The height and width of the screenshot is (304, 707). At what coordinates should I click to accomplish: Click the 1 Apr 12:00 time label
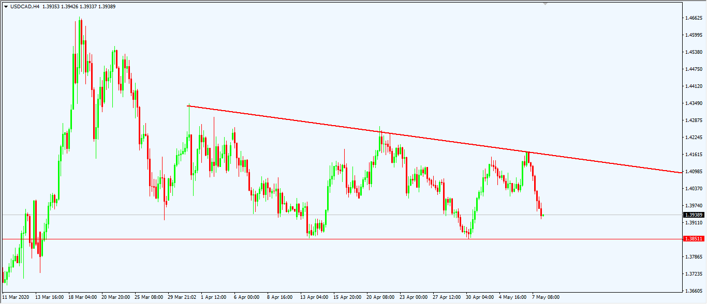tap(214, 297)
